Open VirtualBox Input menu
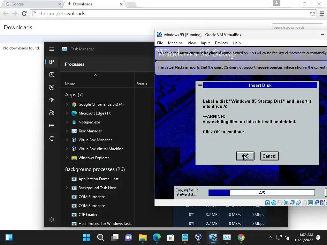This screenshot has height=245, width=327. click(205, 43)
